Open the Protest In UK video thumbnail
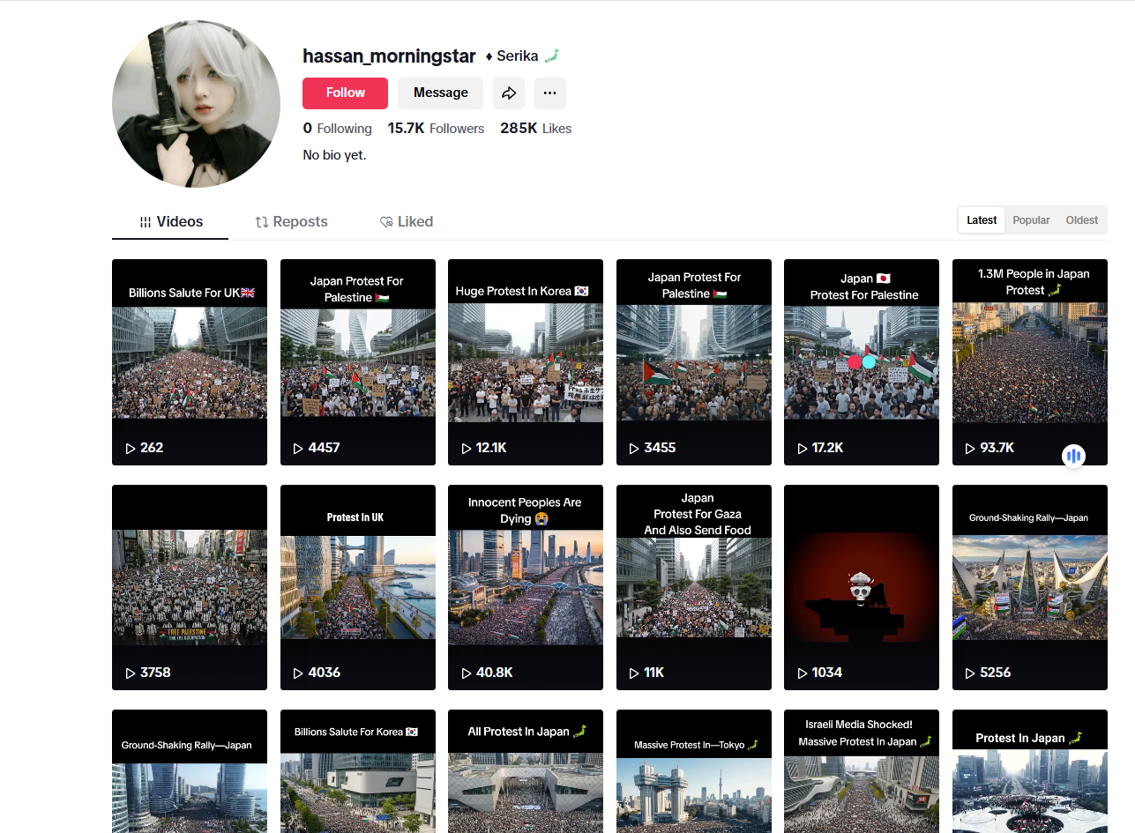This screenshot has height=833, width=1135. click(x=357, y=586)
